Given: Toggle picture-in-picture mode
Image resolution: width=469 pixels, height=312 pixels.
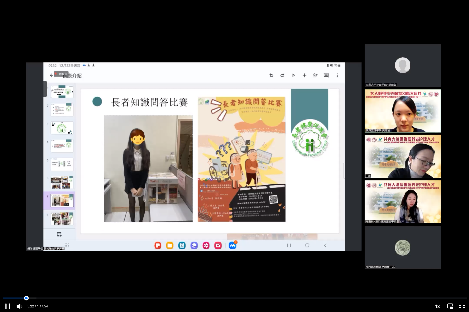Looking at the screenshot, I should [450, 306].
